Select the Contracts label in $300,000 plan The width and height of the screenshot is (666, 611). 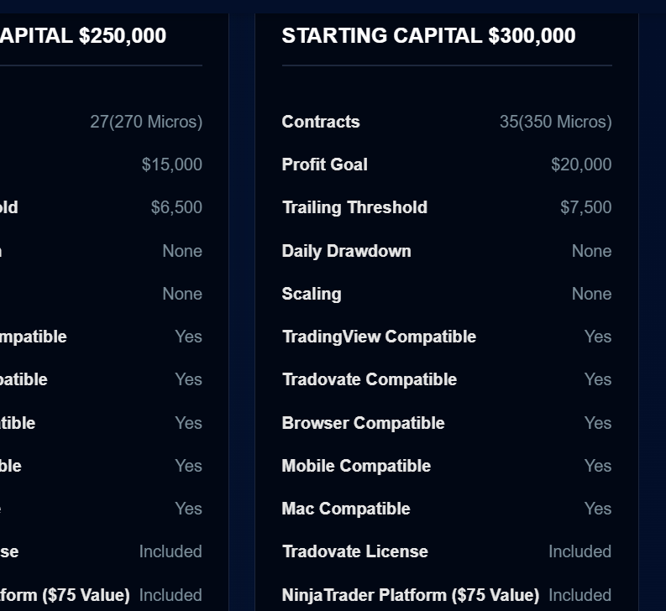321,122
